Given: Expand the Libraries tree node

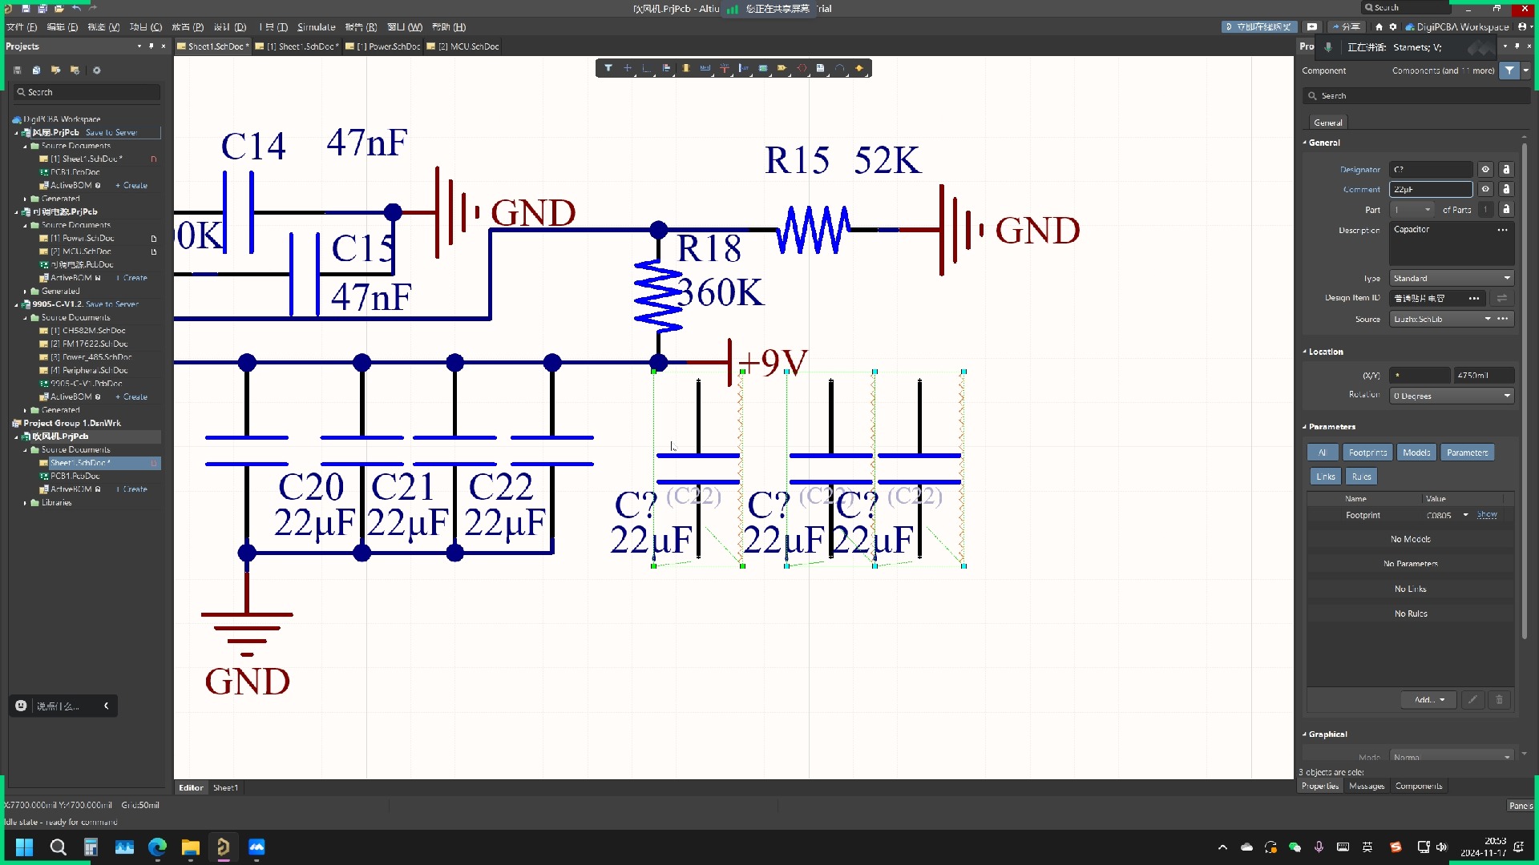Looking at the screenshot, I should tap(25, 503).
